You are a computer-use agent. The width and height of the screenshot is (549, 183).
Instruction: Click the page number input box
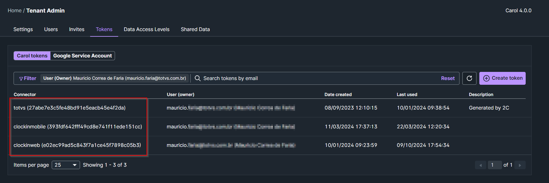[494, 165]
